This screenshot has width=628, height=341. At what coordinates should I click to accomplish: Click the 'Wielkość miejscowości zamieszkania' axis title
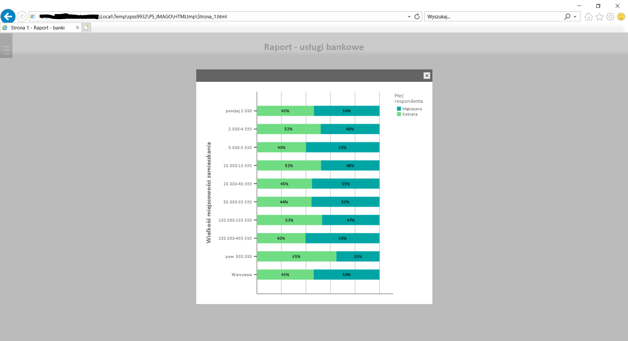(209, 193)
